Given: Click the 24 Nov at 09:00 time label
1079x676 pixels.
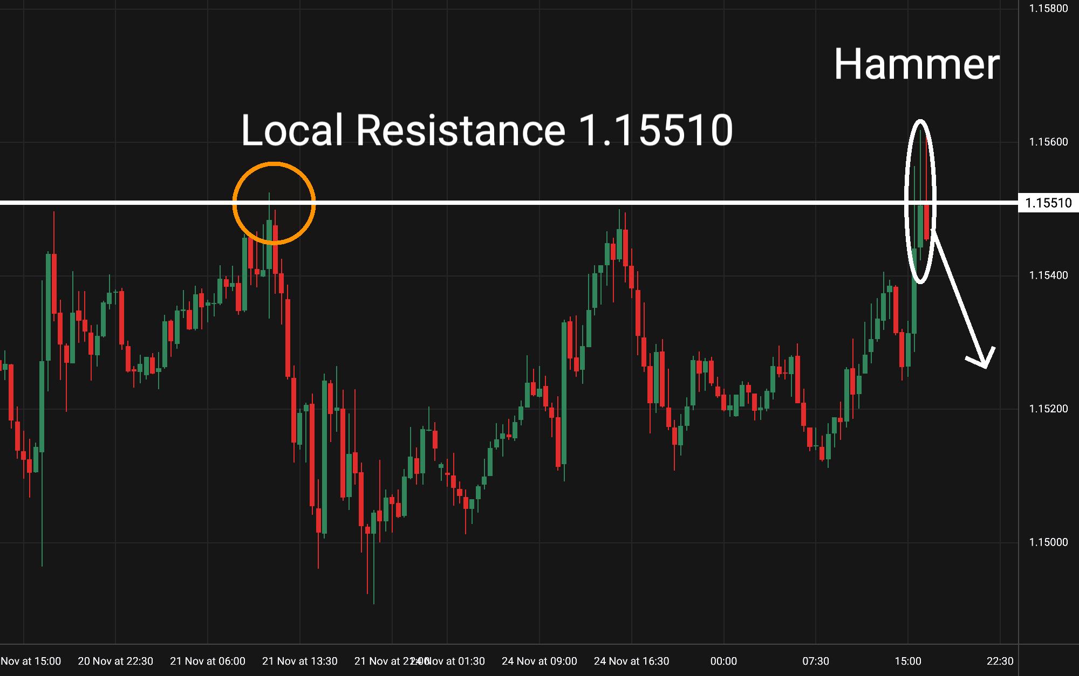Looking at the screenshot, I should tap(539, 661).
